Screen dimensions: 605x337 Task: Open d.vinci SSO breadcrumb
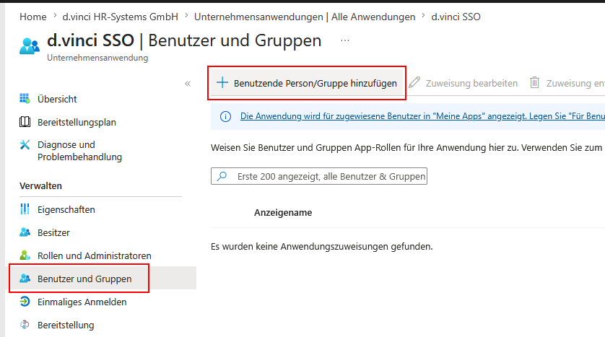[456, 17]
